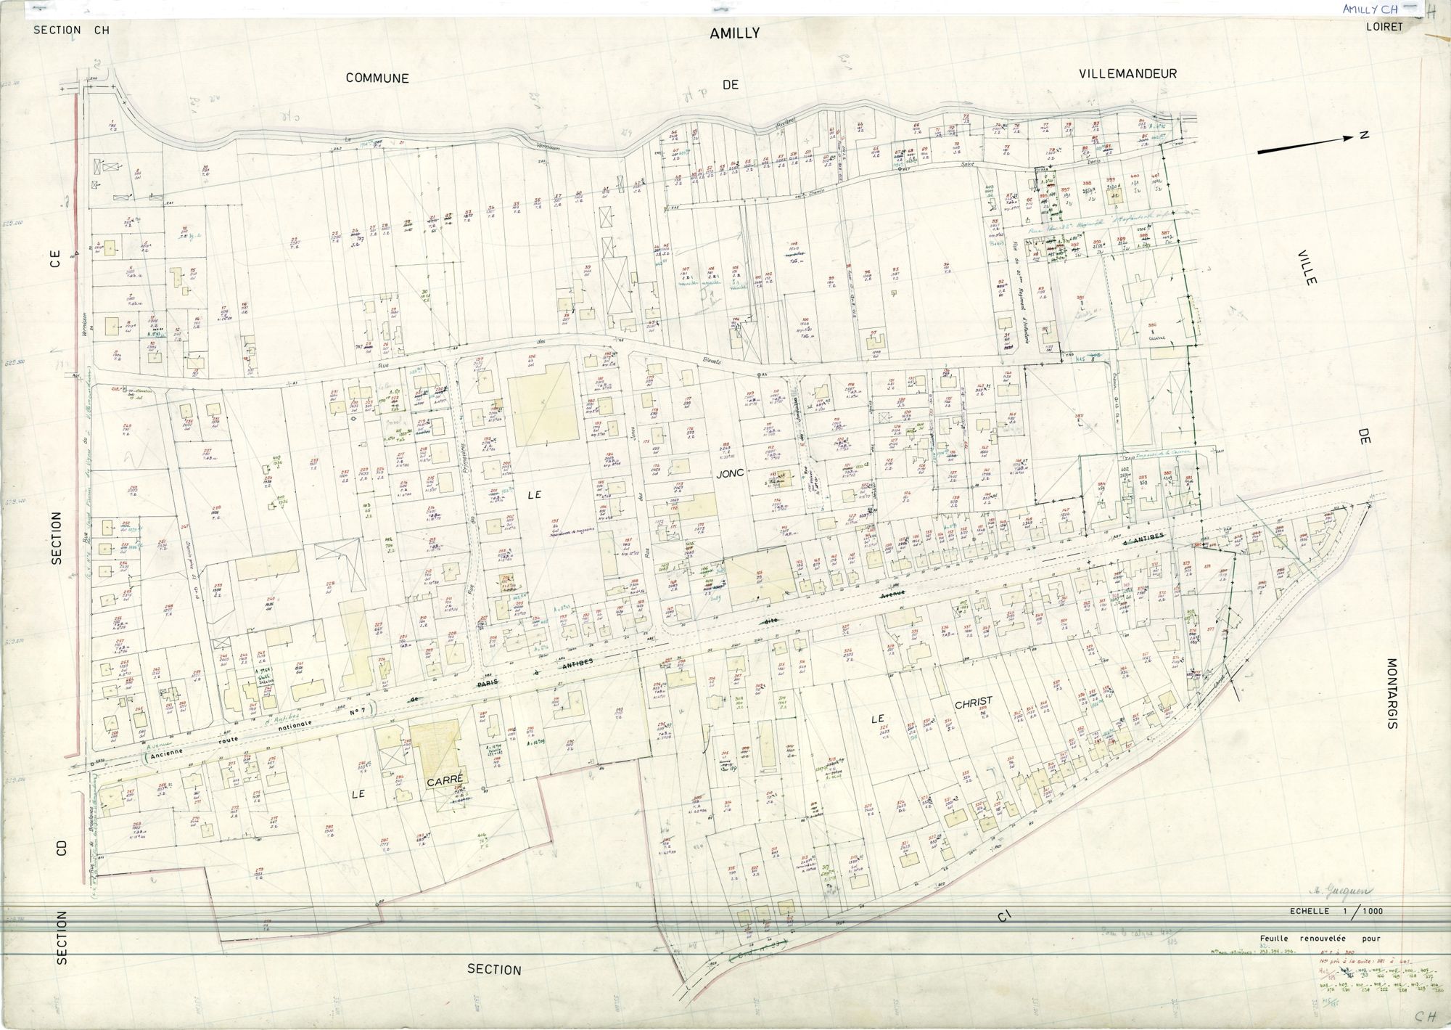Click parcel number 195
The height and width of the screenshot is (1030, 1451).
point(555,522)
